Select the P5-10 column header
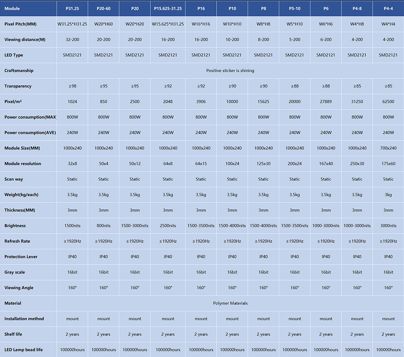 (294, 9)
